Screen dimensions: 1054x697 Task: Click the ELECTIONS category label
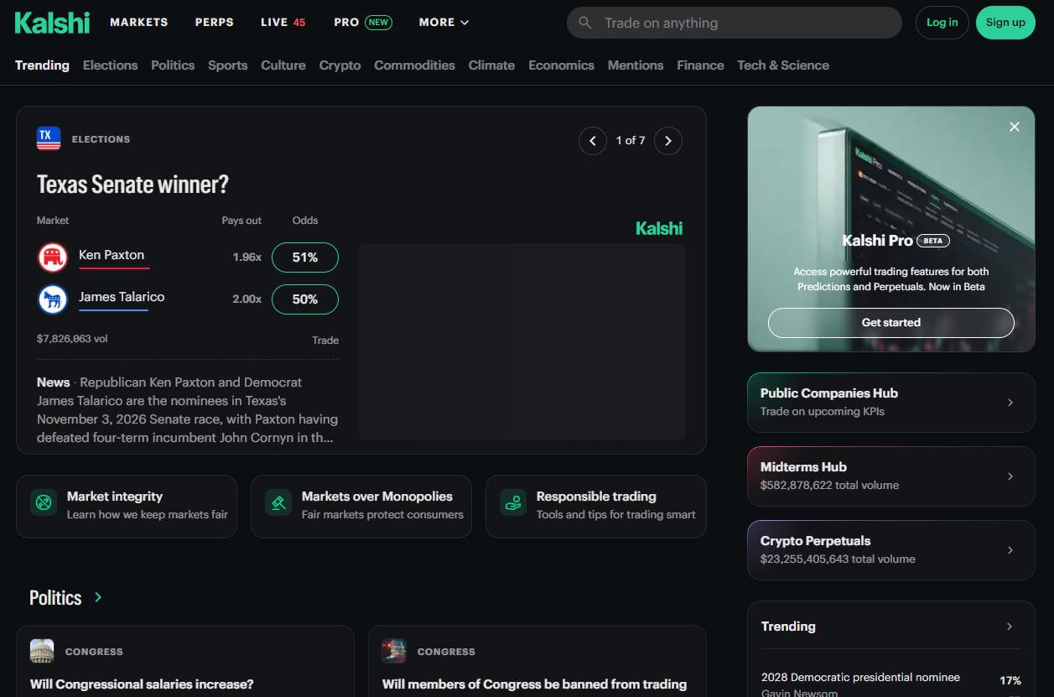tap(101, 139)
